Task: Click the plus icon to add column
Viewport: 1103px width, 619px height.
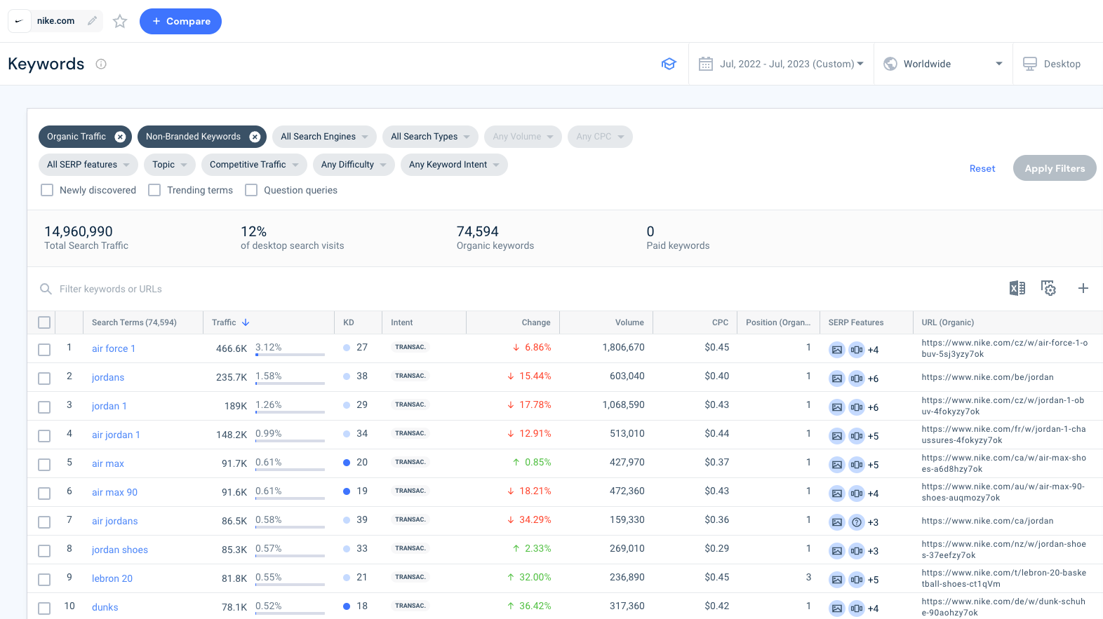Action: tap(1083, 288)
